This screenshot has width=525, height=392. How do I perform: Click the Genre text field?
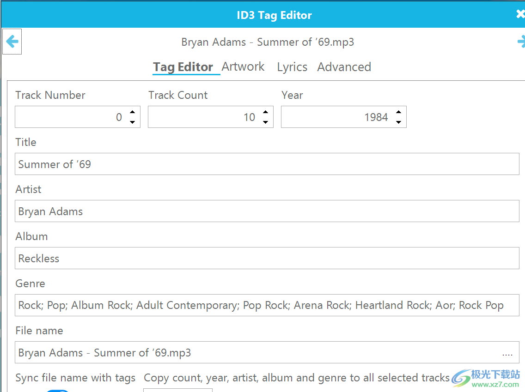click(267, 305)
